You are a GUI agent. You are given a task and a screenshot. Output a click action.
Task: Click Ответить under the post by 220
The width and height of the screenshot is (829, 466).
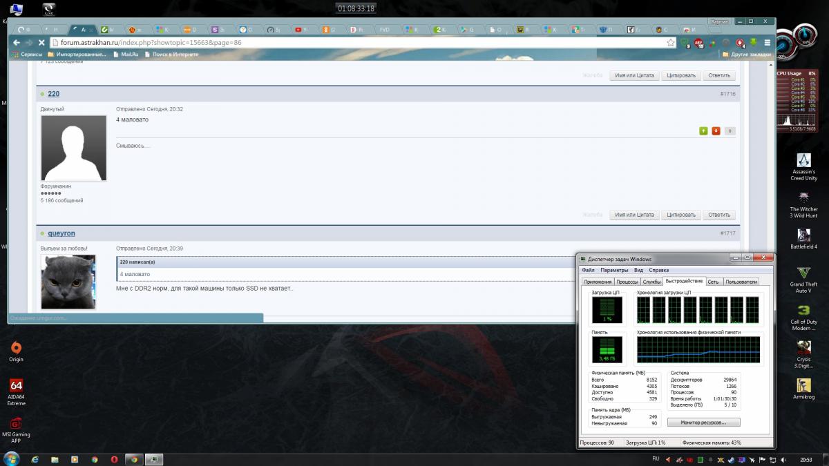719,215
